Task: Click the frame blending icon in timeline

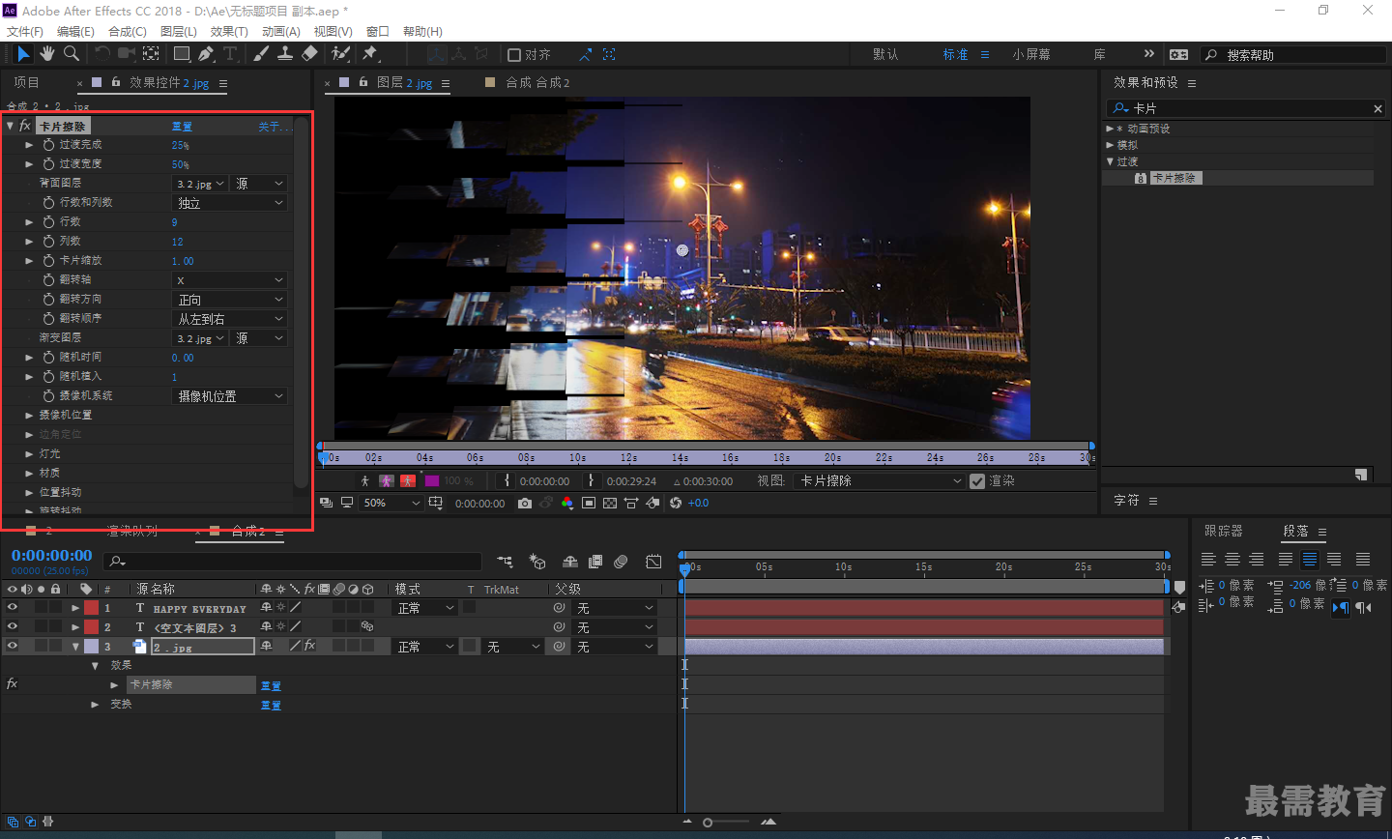Action: [595, 562]
